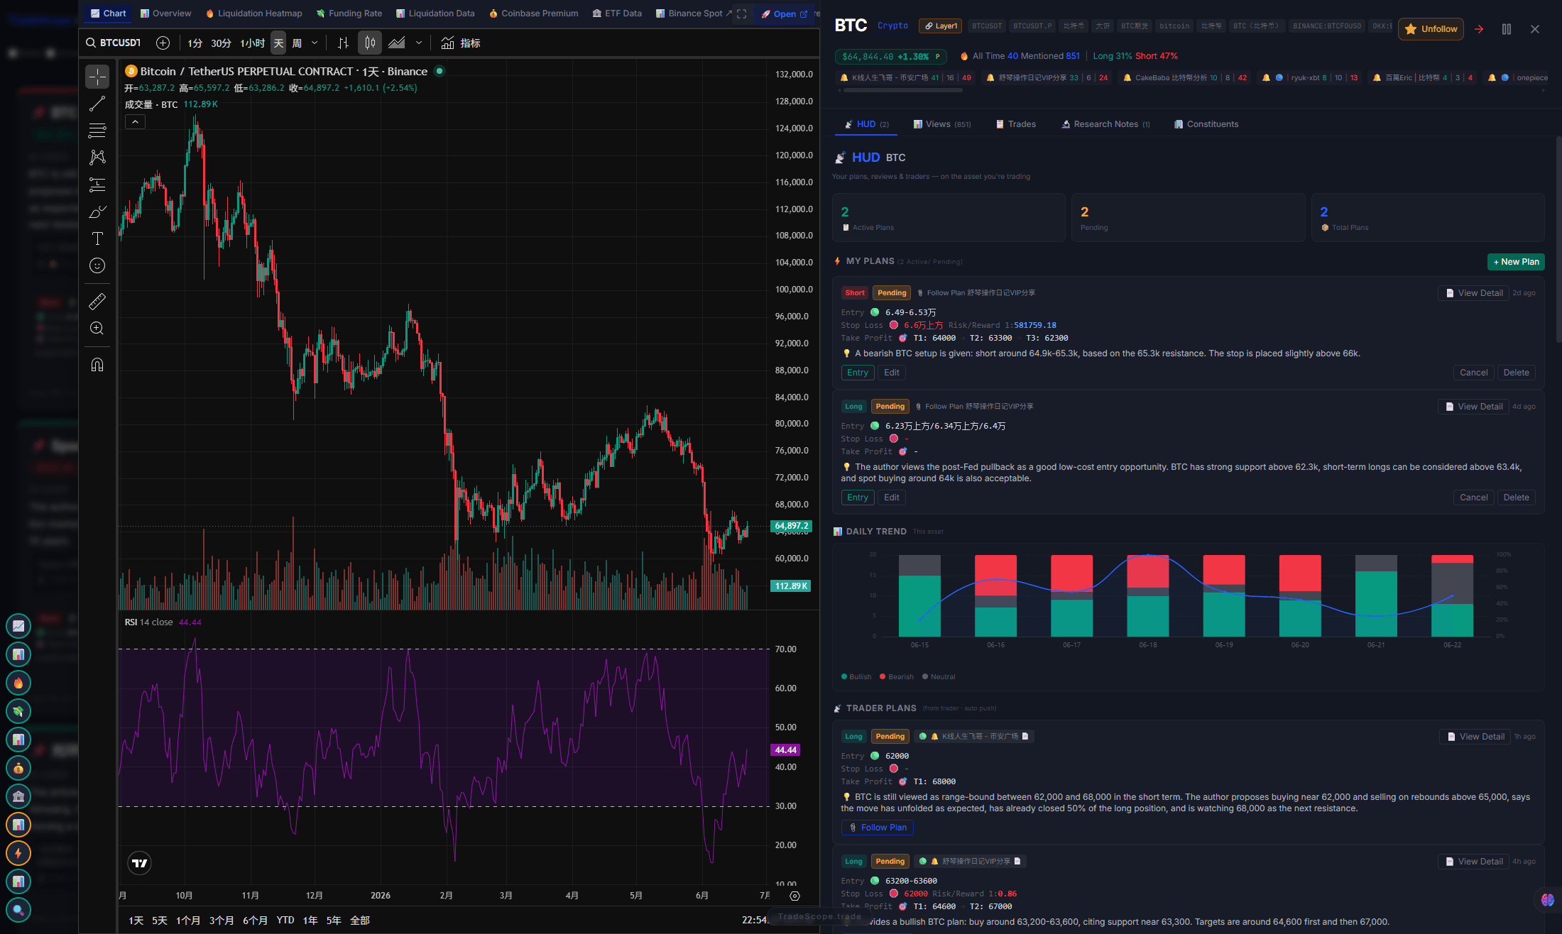Set chart interval to 30分

tap(221, 43)
